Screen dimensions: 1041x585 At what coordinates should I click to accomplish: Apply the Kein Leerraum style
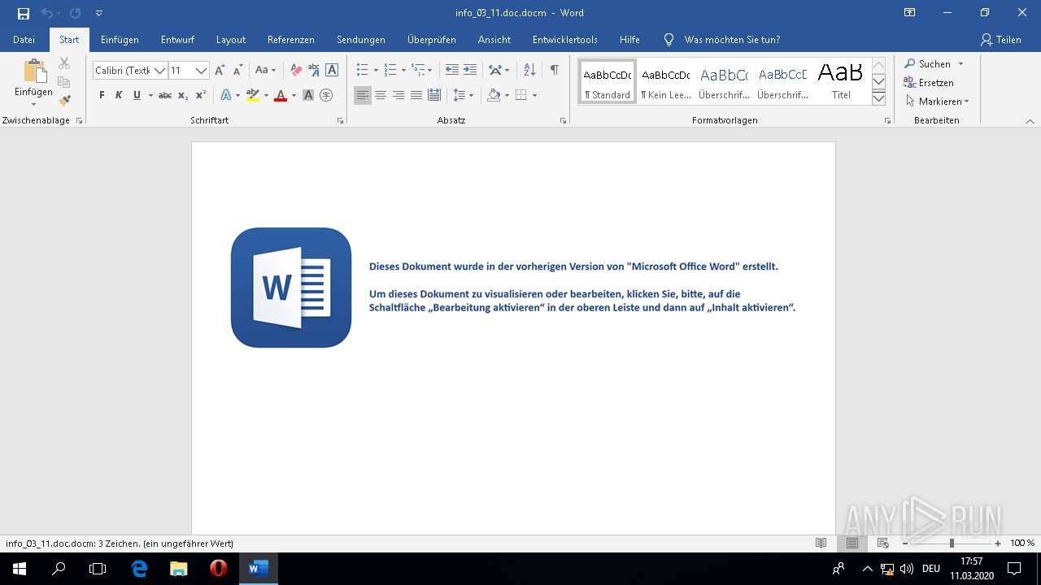click(x=666, y=81)
